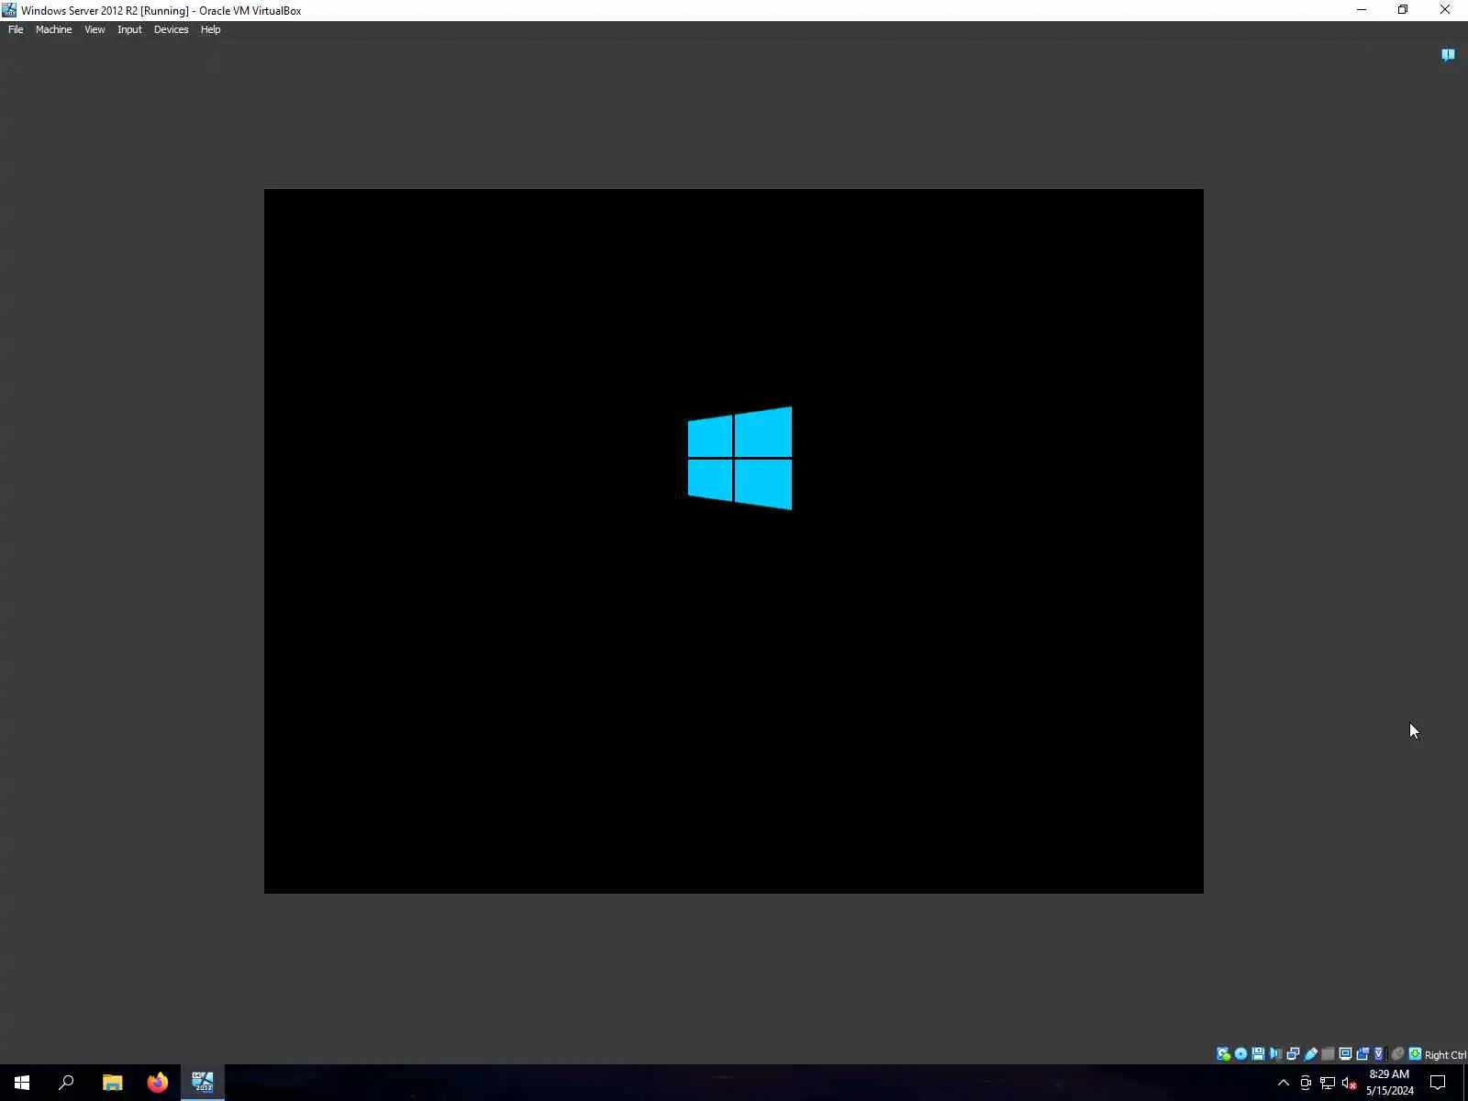Open taskbar search

point(66,1083)
